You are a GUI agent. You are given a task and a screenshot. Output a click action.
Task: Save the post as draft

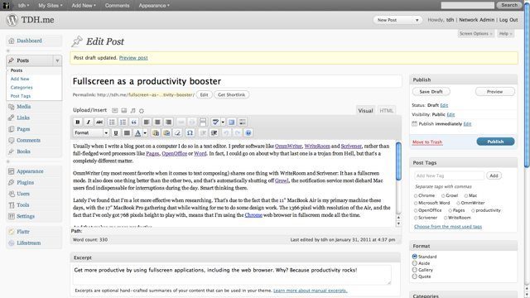tap(431, 92)
